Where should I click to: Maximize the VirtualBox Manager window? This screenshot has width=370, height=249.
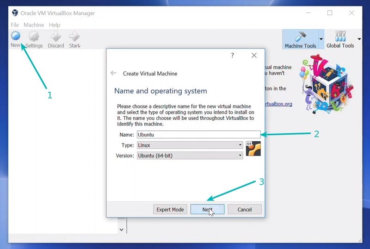click(x=330, y=13)
